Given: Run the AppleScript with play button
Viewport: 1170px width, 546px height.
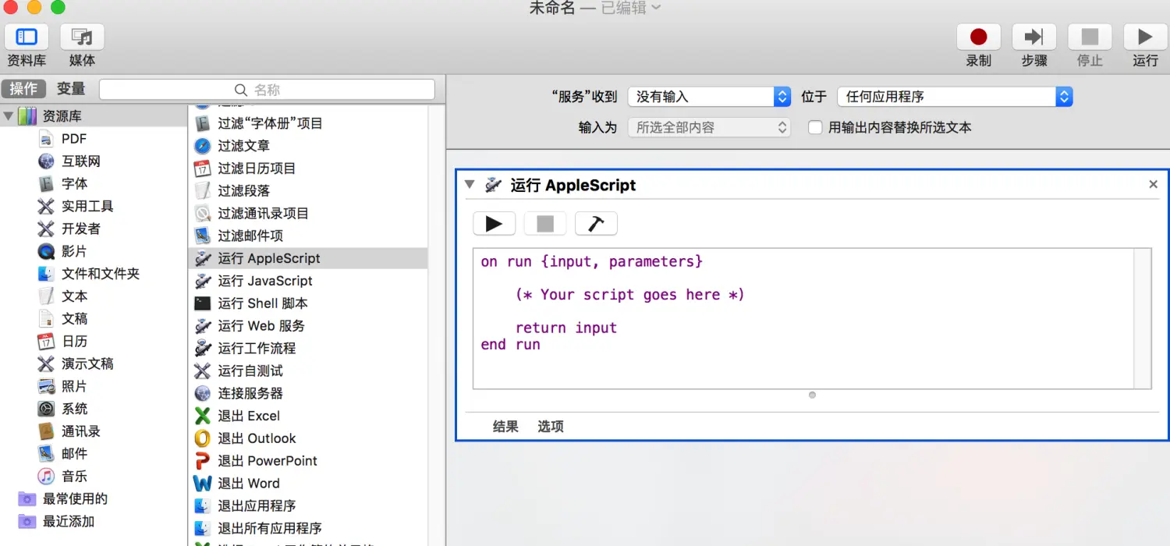Looking at the screenshot, I should 494,224.
